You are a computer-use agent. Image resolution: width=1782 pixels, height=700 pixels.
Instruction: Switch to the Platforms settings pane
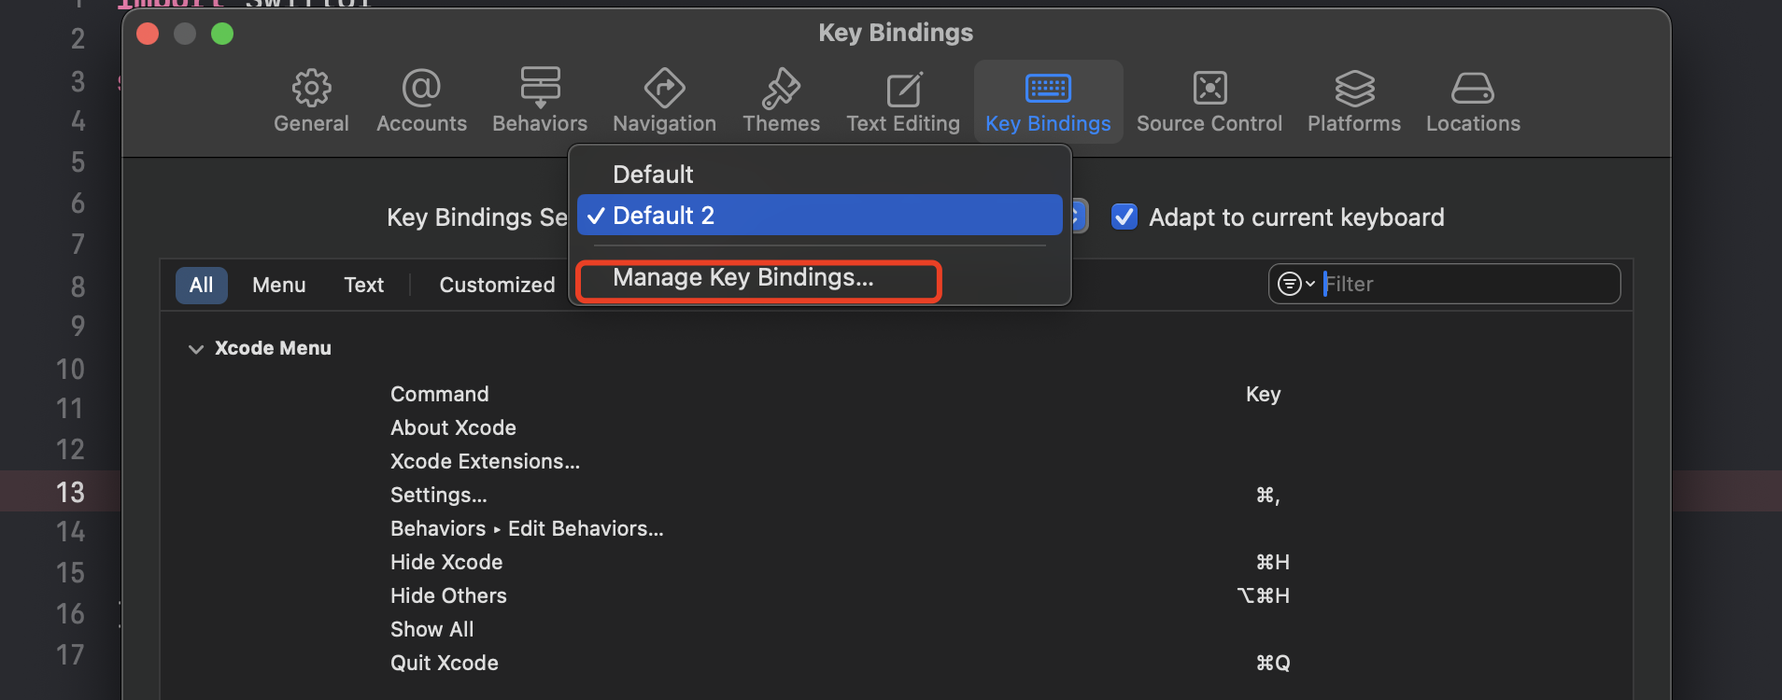(1353, 100)
